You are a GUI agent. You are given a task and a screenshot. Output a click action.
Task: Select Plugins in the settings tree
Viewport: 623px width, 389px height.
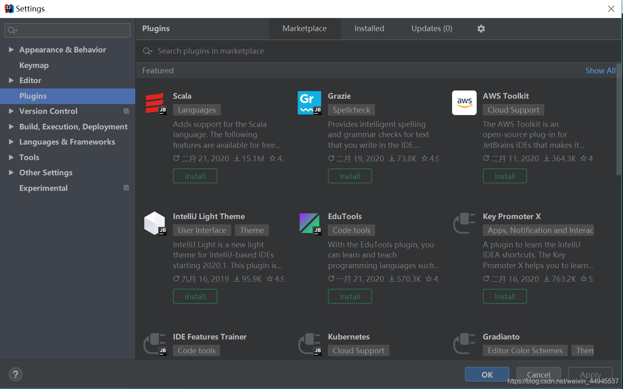(68, 96)
